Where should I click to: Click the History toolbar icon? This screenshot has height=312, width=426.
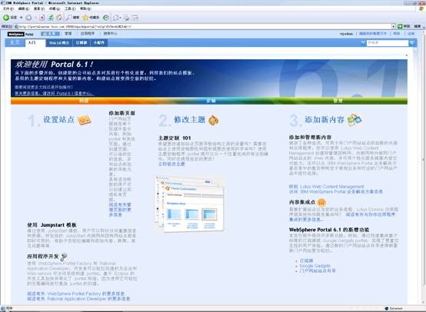point(106,18)
